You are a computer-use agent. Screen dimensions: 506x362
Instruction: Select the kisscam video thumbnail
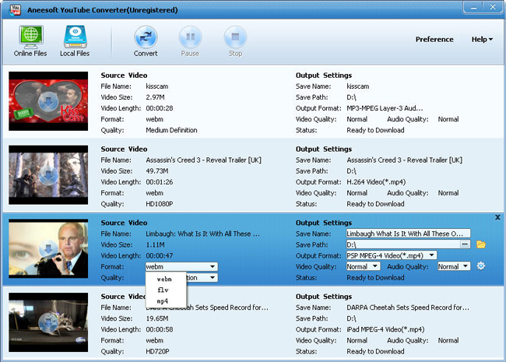[x=48, y=101]
